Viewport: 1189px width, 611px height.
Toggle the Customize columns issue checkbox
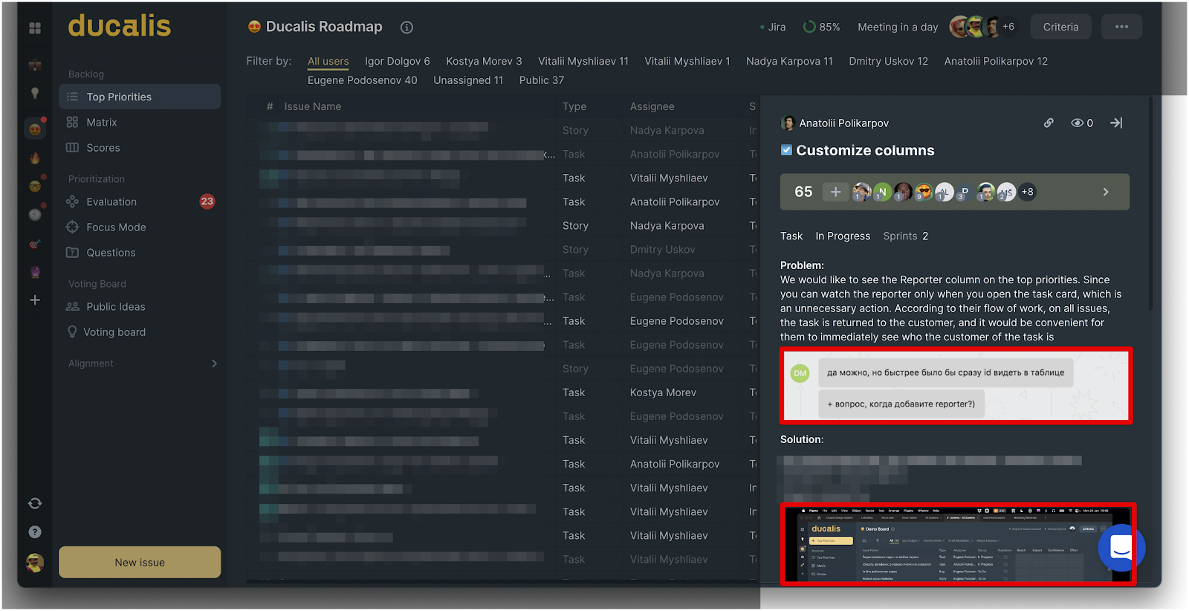point(786,150)
